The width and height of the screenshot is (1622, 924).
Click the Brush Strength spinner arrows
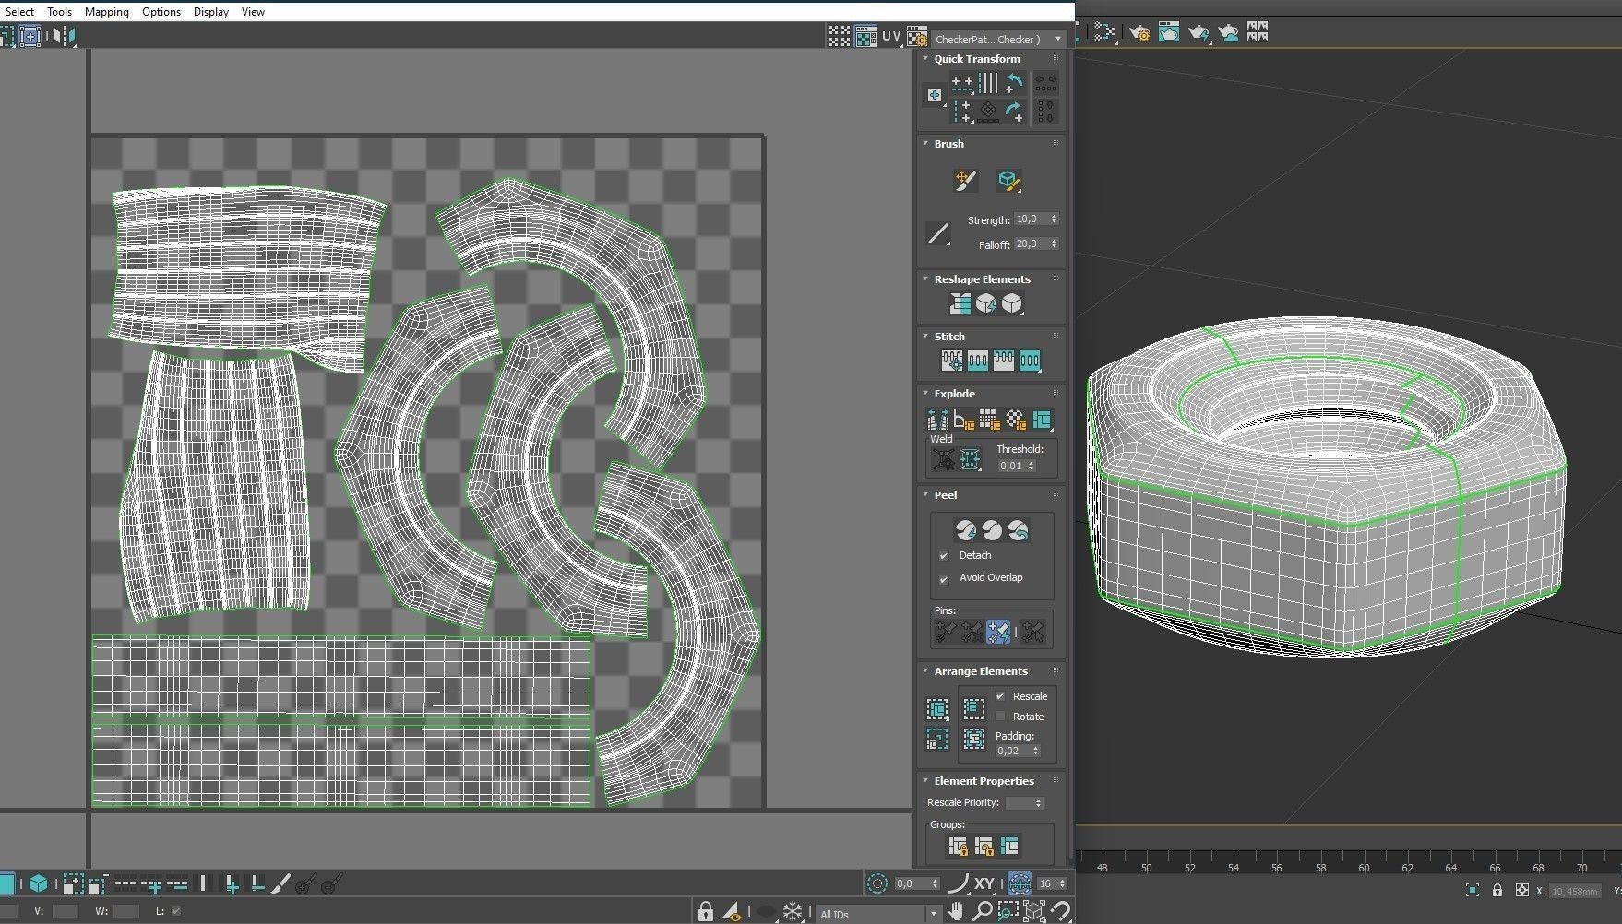click(x=1054, y=219)
